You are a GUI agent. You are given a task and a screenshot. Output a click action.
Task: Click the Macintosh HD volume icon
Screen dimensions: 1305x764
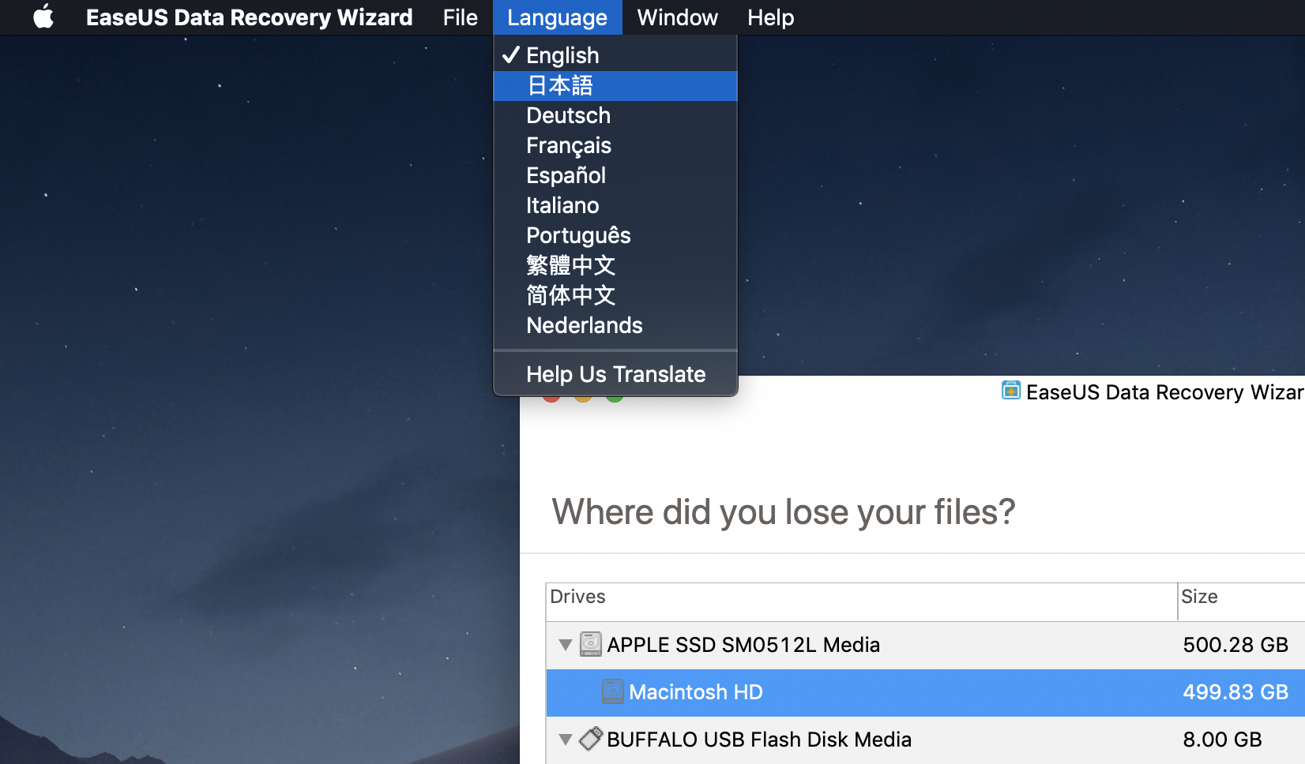612,692
